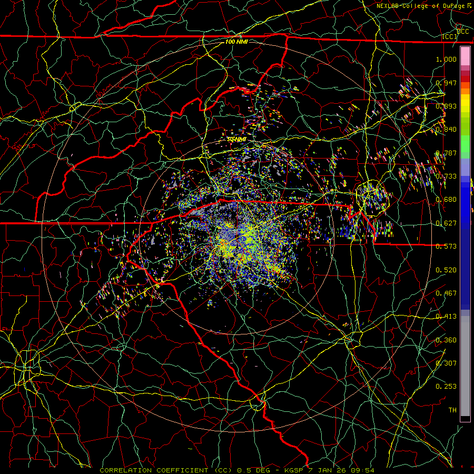Click the 0.893 scale value
474x474 pixels.
[446, 106]
